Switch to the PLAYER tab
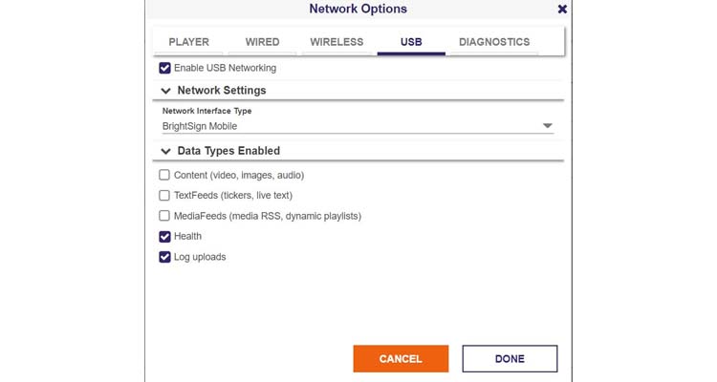This screenshot has height=382, width=717. pyautogui.click(x=188, y=42)
